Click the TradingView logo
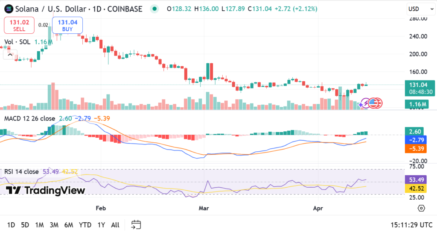437x233 pixels. pos(45,190)
